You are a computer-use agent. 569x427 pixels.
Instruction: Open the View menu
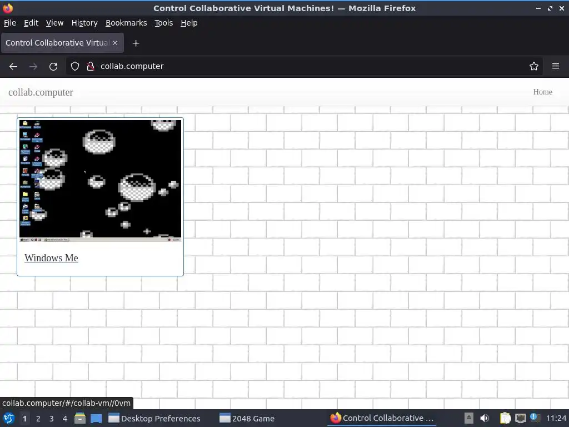[x=54, y=23]
